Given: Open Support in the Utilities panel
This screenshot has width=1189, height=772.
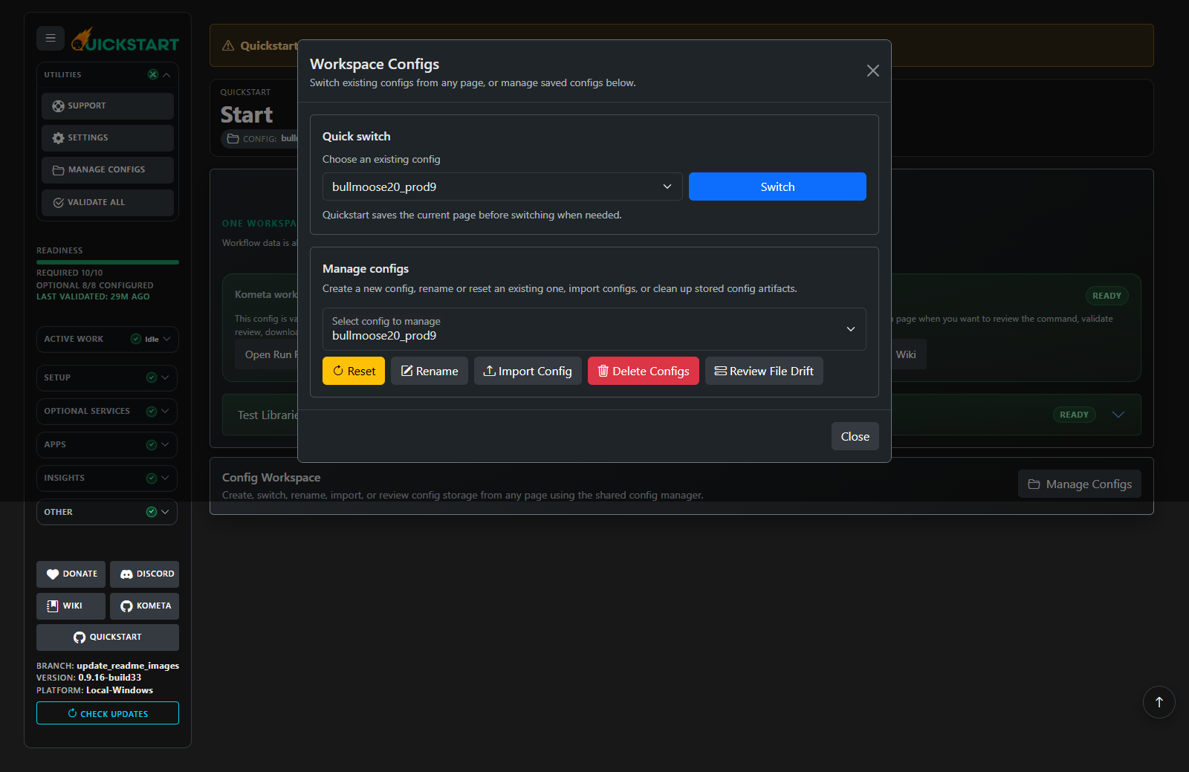Looking at the screenshot, I should pyautogui.click(x=108, y=106).
